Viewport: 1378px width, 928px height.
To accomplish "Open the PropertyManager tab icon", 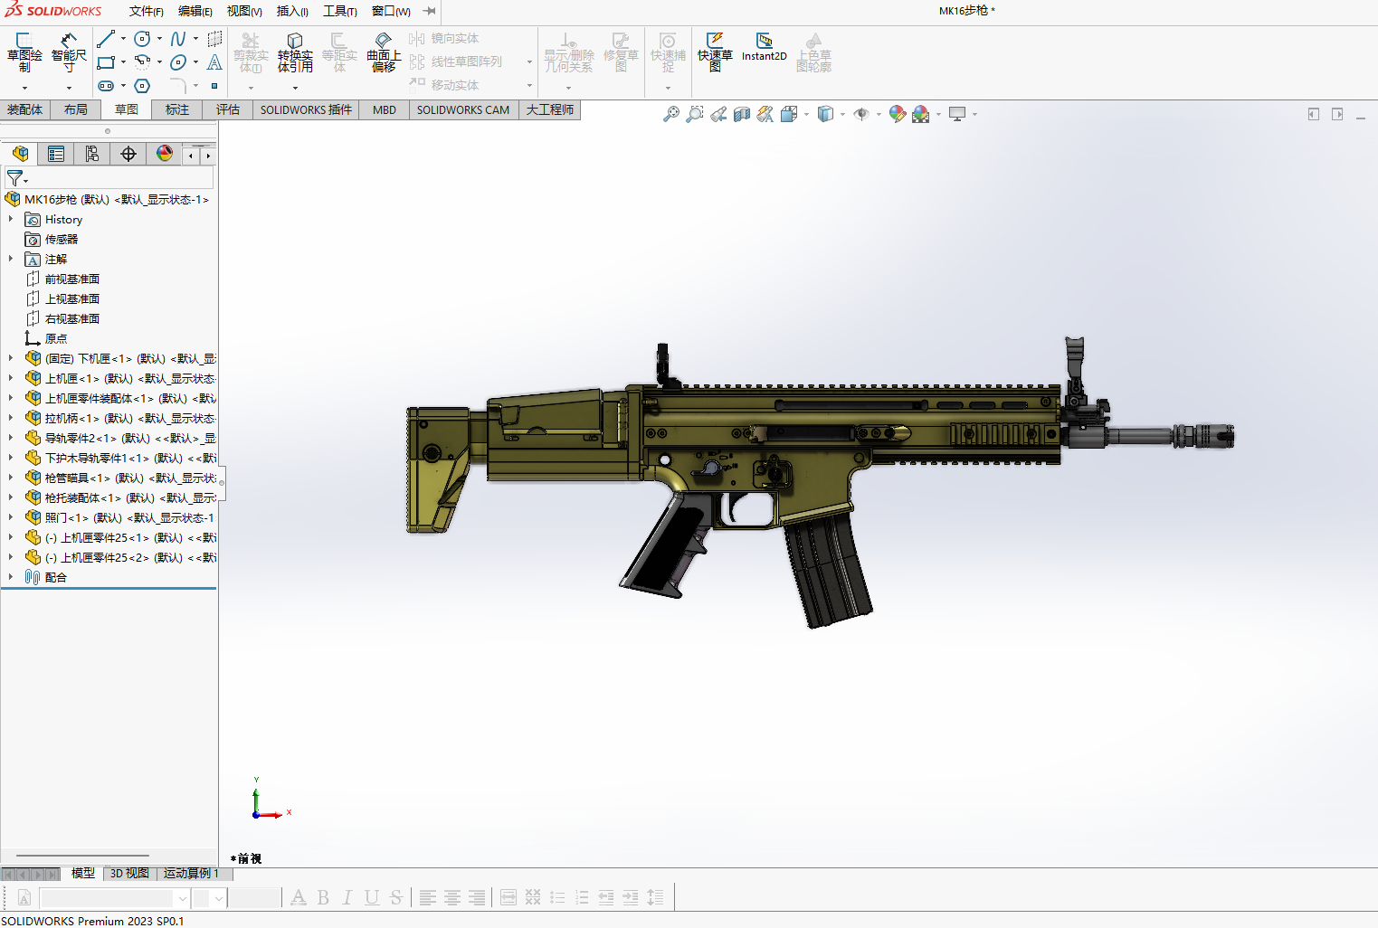I will [56, 154].
